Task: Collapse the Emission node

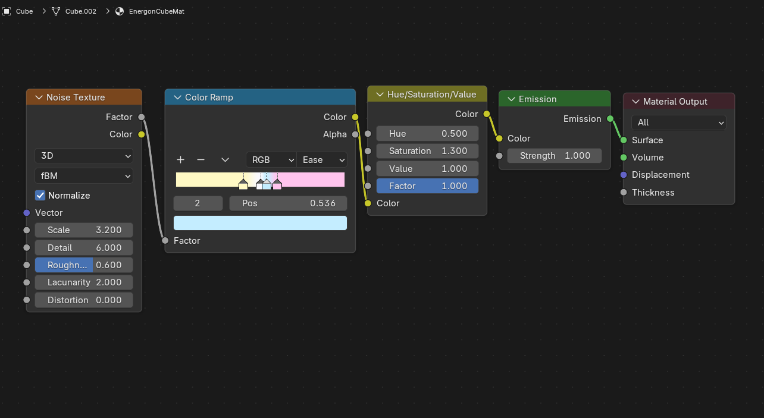Action: tap(512, 99)
